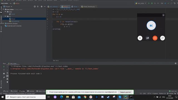
Task: Change the UTF-8 file encoding
Action: pyautogui.click(x=149, y=94)
